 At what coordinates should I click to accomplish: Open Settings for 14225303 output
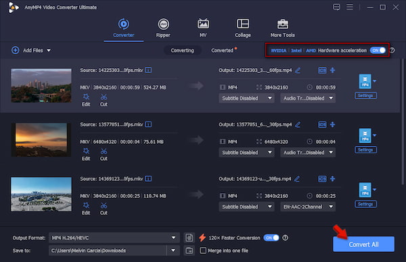(365, 96)
